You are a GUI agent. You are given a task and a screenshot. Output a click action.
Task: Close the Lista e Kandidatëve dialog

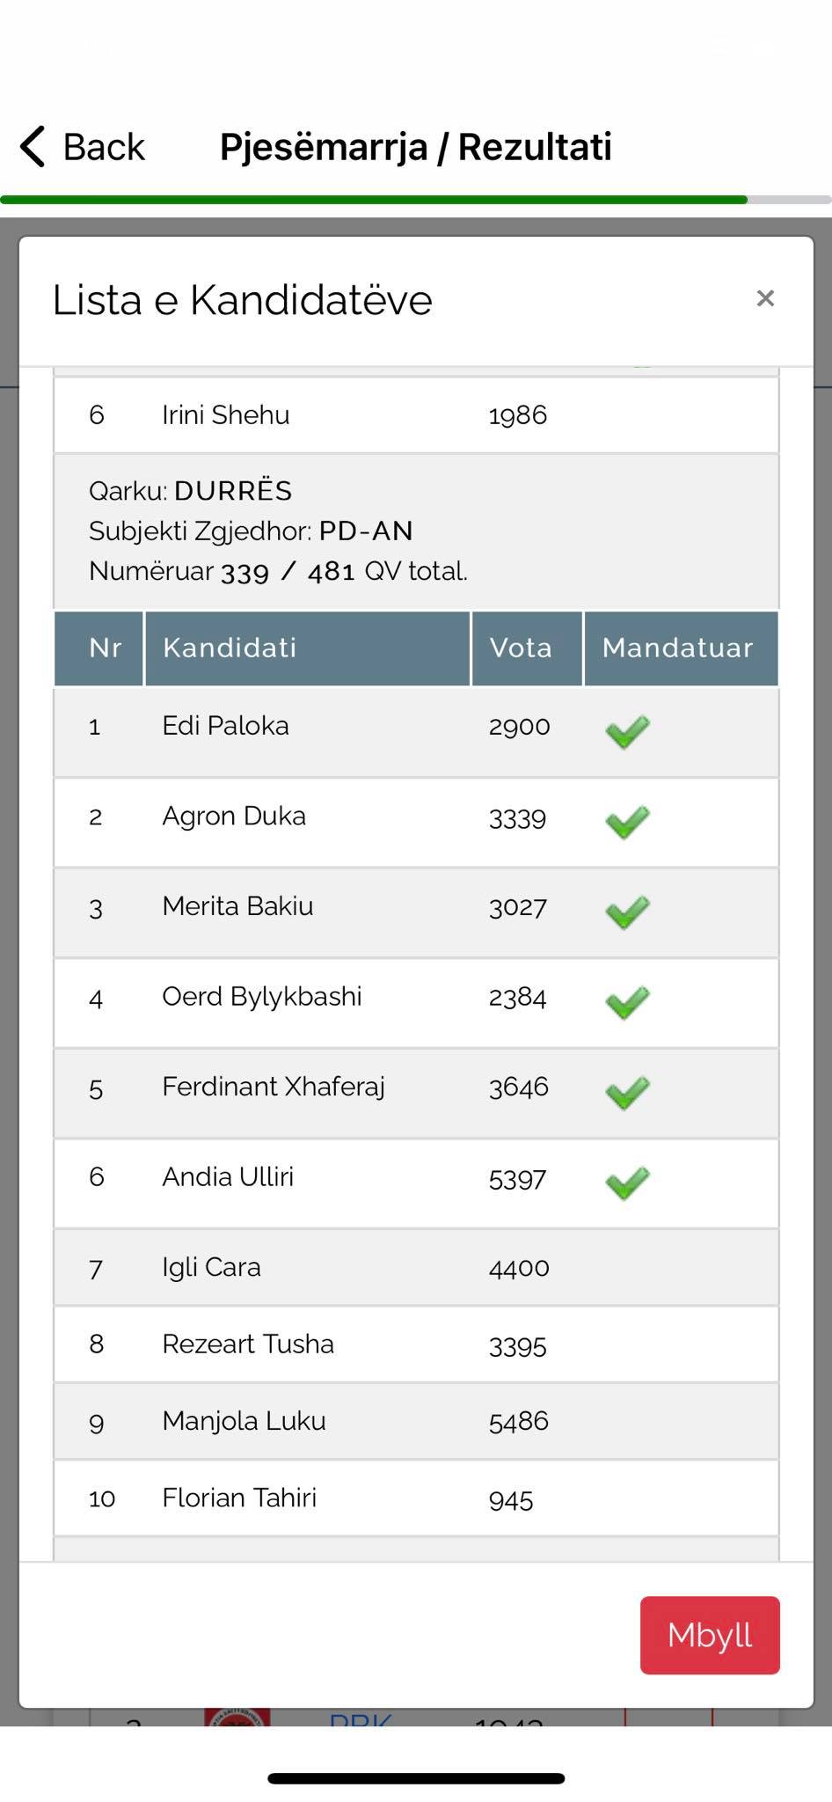[x=765, y=298]
